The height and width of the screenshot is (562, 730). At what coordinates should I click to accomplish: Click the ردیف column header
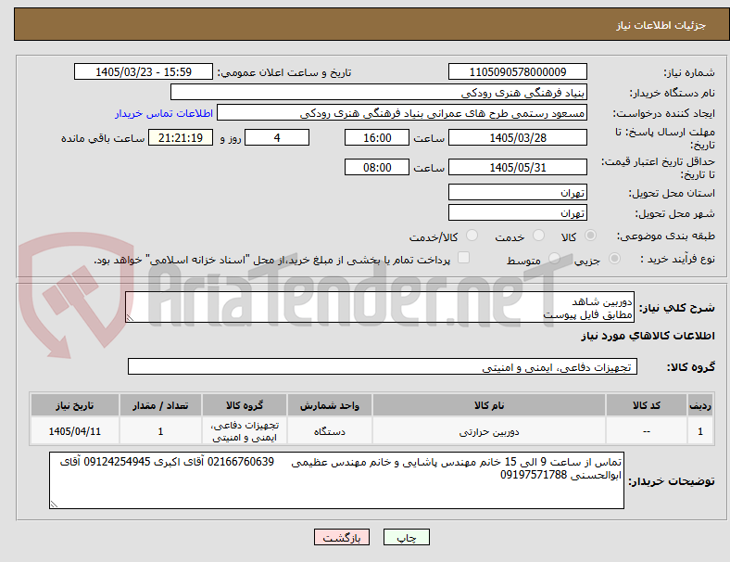(x=700, y=405)
